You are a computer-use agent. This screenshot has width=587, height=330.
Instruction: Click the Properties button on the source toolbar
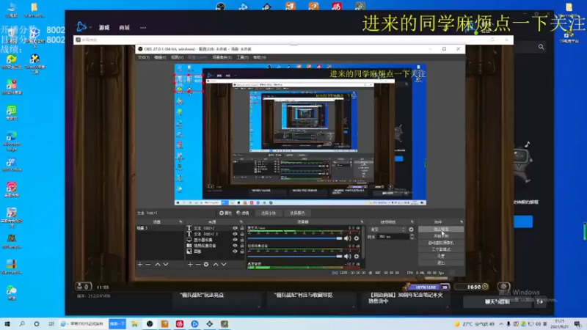pos(225,213)
